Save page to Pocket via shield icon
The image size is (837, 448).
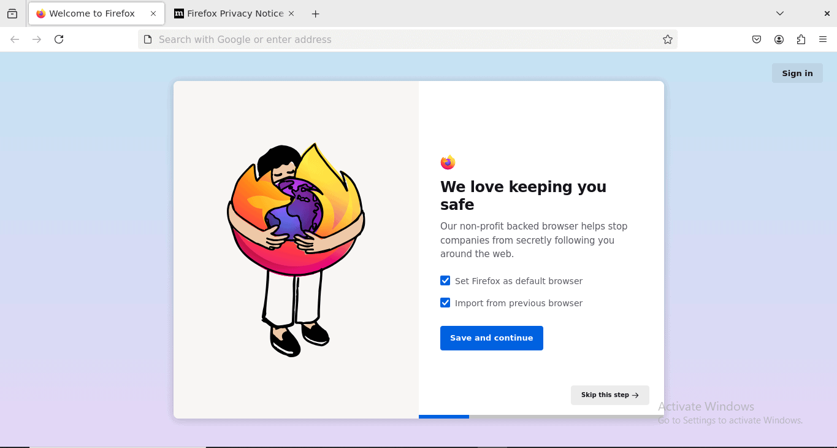tap(756, 39)
